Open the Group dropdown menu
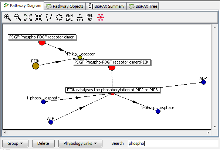 (15, 143)
